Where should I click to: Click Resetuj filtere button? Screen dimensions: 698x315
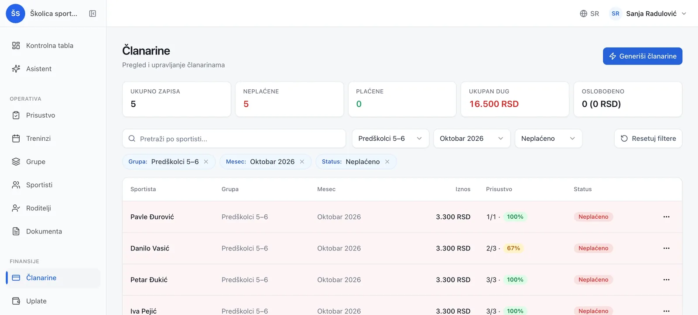click(648, 139)
